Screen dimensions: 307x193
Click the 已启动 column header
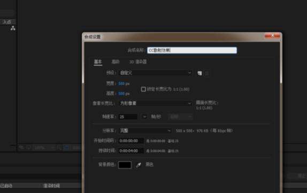(6, 186)
